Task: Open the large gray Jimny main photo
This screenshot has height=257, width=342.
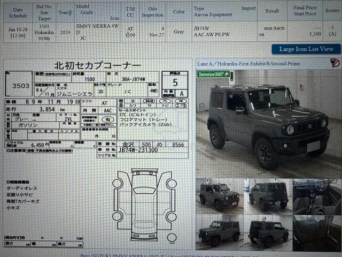Action: (x=269, y=124)
